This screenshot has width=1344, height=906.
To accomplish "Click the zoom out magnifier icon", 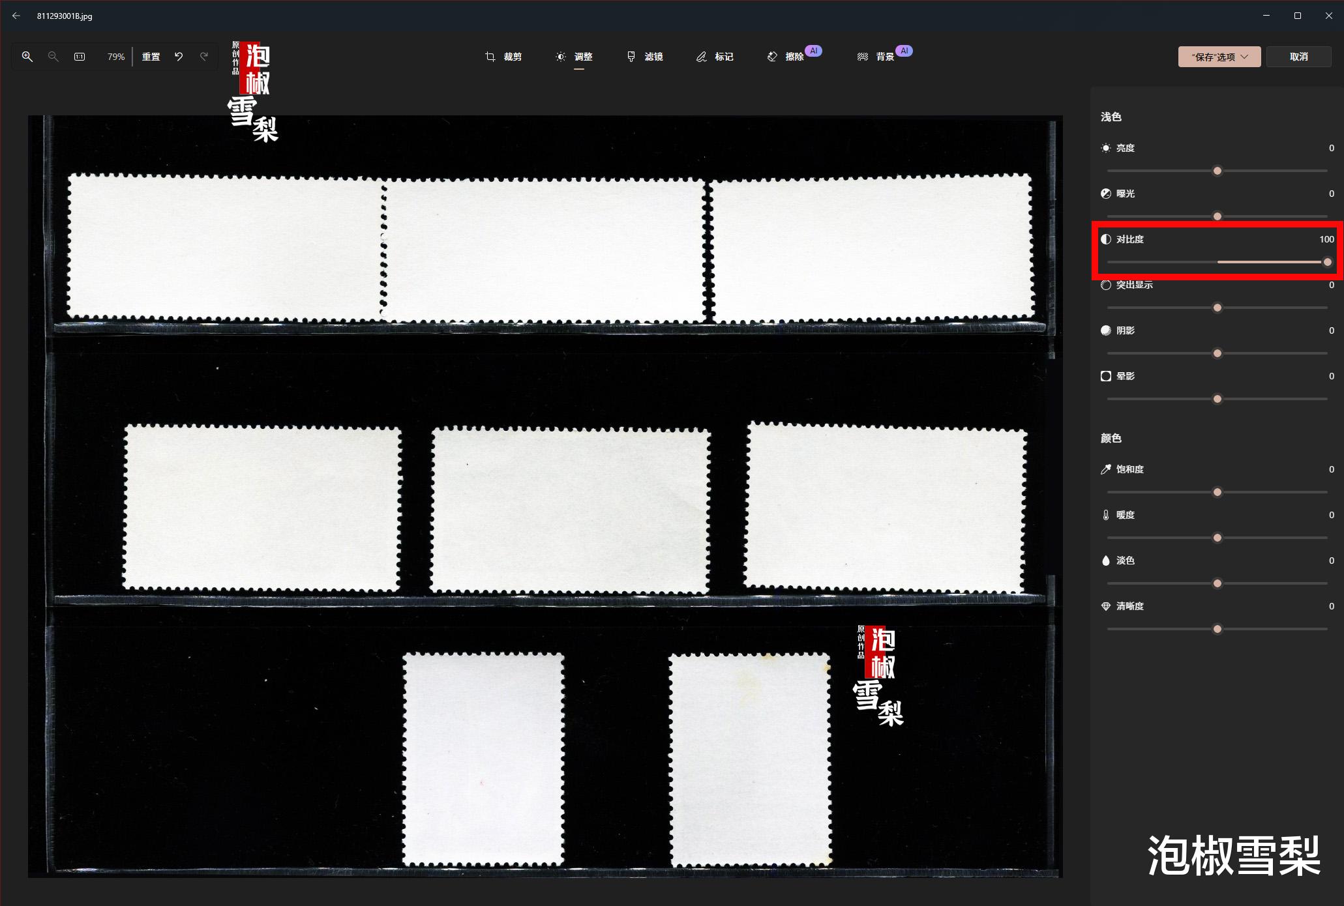I will [53, 57].
